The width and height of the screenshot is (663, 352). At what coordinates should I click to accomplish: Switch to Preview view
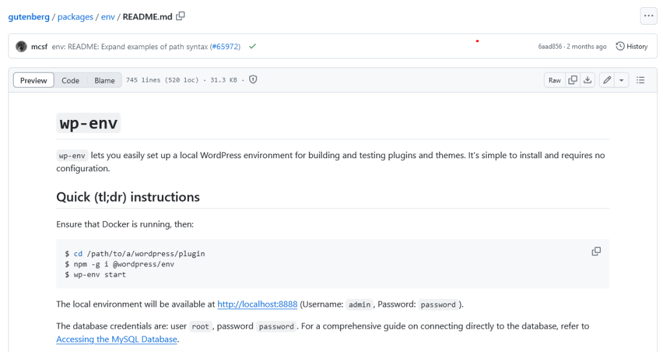coord(34,80)
